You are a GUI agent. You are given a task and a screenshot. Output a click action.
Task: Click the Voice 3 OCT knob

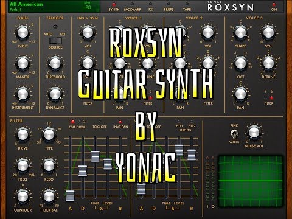pos(240,63)
